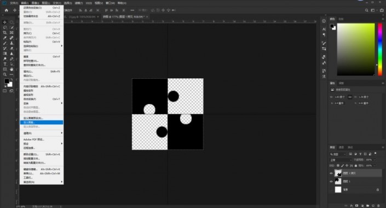
Task: Choose Free Transform (Ctrl+T) menu item
Action: click(42, 99)
